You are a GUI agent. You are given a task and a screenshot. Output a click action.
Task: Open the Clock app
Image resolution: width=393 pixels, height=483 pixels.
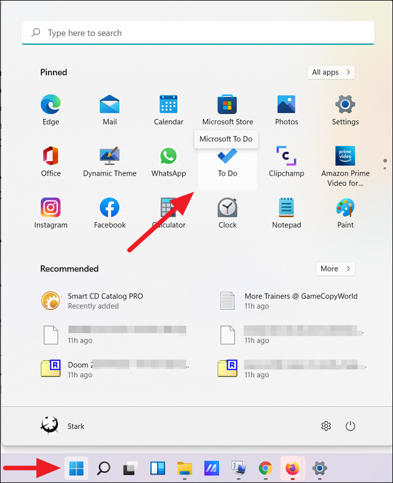tap(228, 213)
